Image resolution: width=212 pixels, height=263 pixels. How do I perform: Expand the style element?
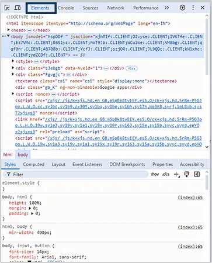click(13, 61)
